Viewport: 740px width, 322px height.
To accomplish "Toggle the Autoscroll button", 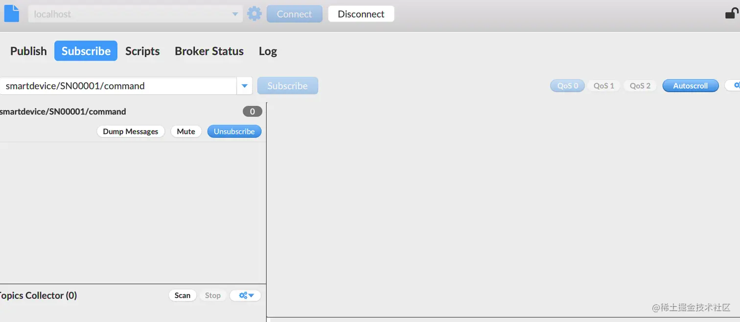I will 691,86.
